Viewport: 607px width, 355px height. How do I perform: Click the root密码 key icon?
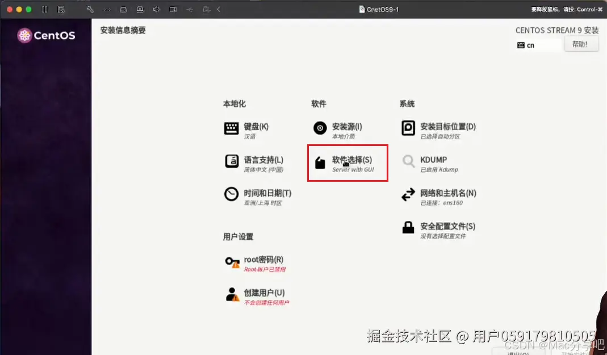[x=232, y=262]
